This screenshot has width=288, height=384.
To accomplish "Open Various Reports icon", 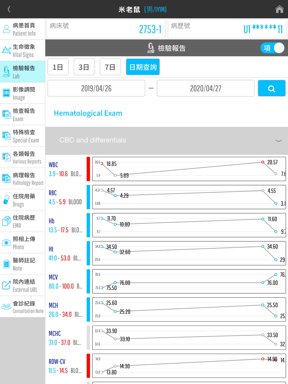I will pos(6,157).
